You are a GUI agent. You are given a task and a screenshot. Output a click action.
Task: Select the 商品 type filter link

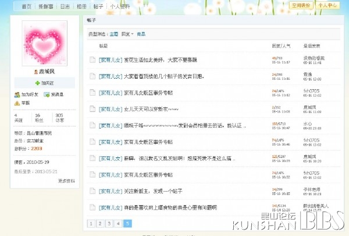[141, 34]
